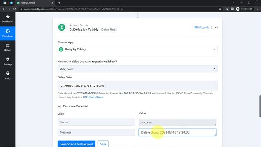Click Save & Send Test Request button
Viewport: 261px width, 147px height.
(x=76, y=144)
